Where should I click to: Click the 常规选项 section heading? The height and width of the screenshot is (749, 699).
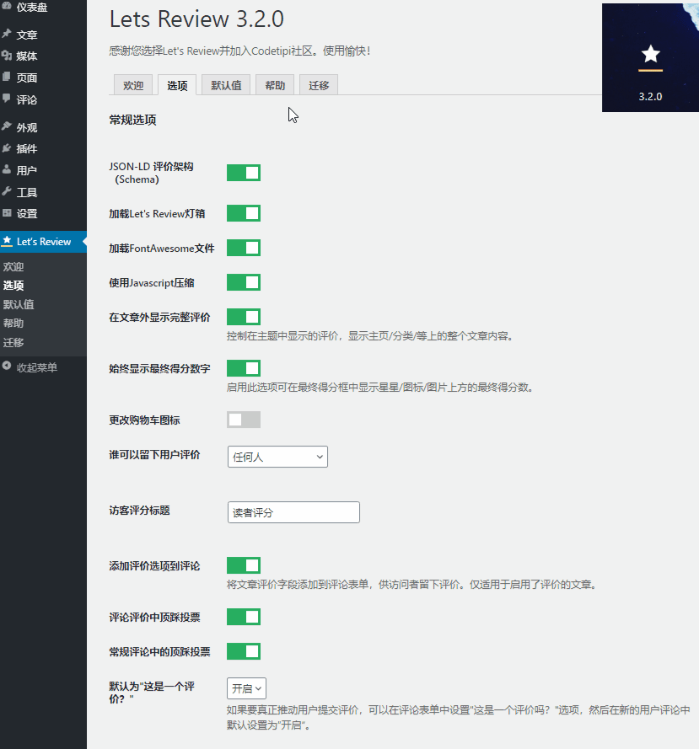(132, 120)
